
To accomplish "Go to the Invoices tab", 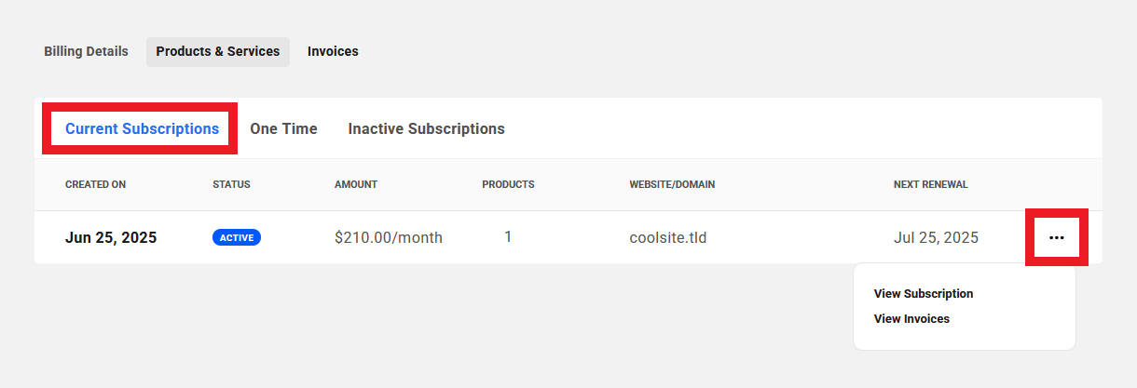I will [333, 52].
